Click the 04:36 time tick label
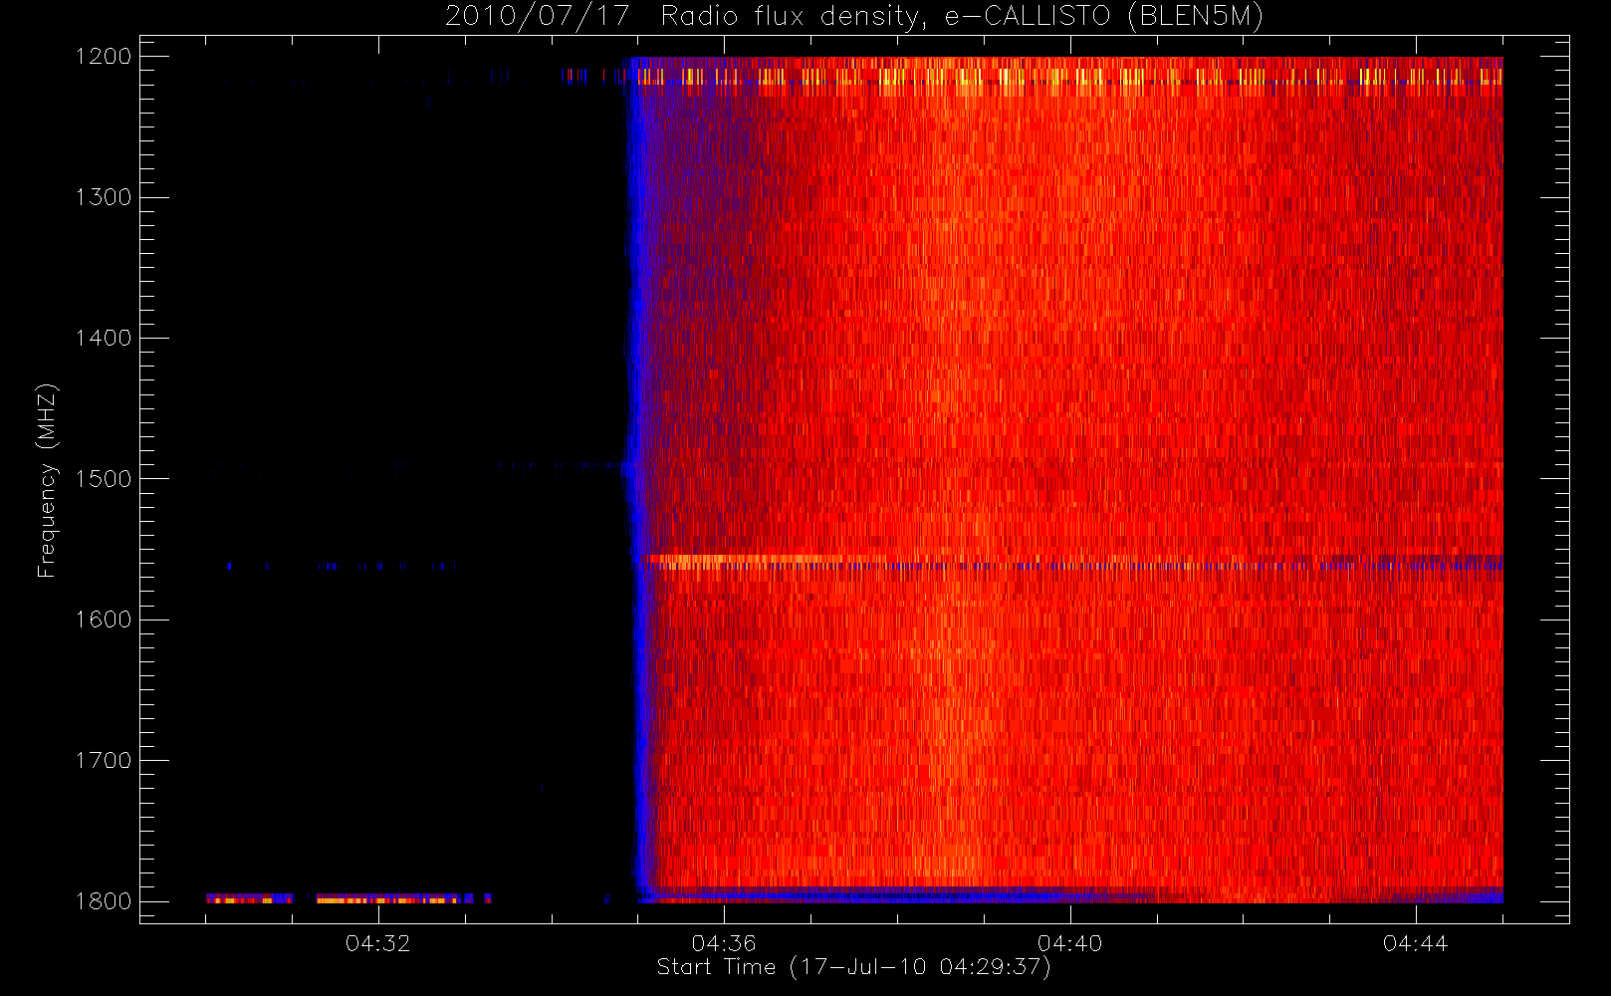Screen dimensions: 1611x996 724,943
